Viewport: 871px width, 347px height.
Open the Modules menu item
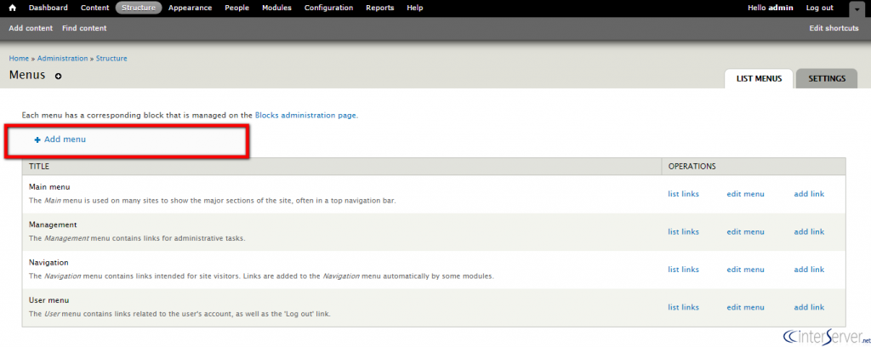(276, 8)
